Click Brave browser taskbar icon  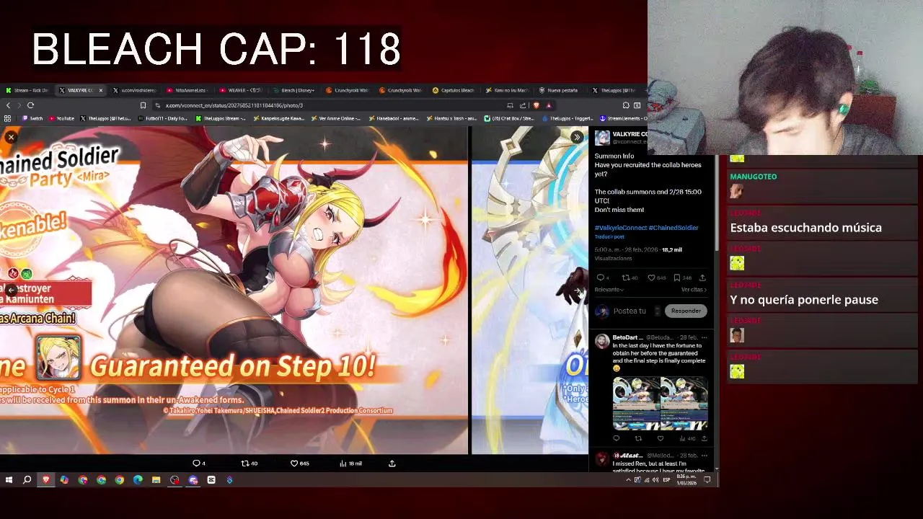(x=46, y=480)
